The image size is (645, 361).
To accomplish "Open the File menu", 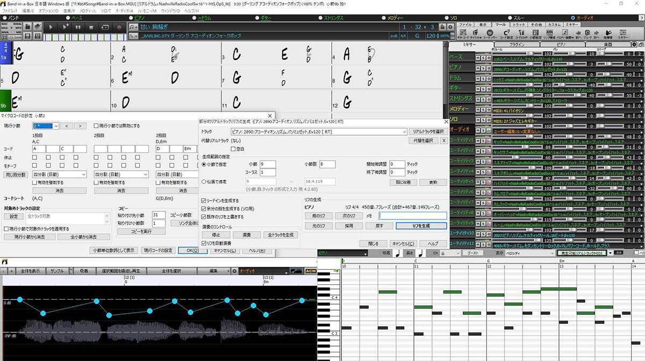I will coord(9,11).
